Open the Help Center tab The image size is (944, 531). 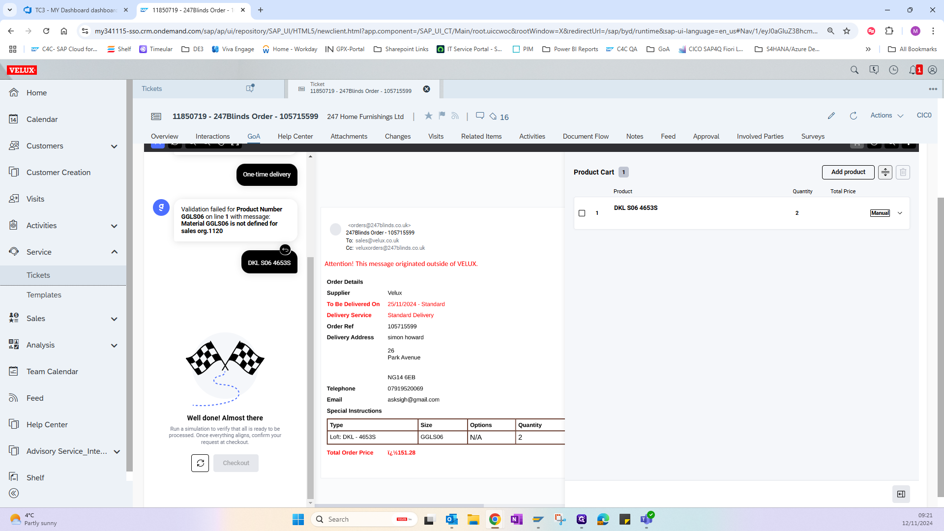tap(295, 136)
